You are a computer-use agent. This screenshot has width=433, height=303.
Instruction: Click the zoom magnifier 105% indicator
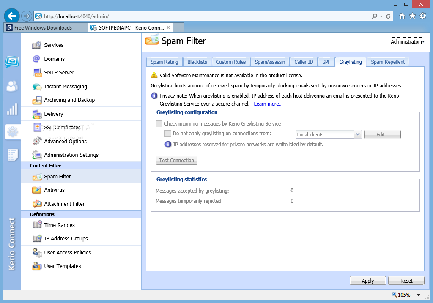pyautogui.click(x=401, y=295)
